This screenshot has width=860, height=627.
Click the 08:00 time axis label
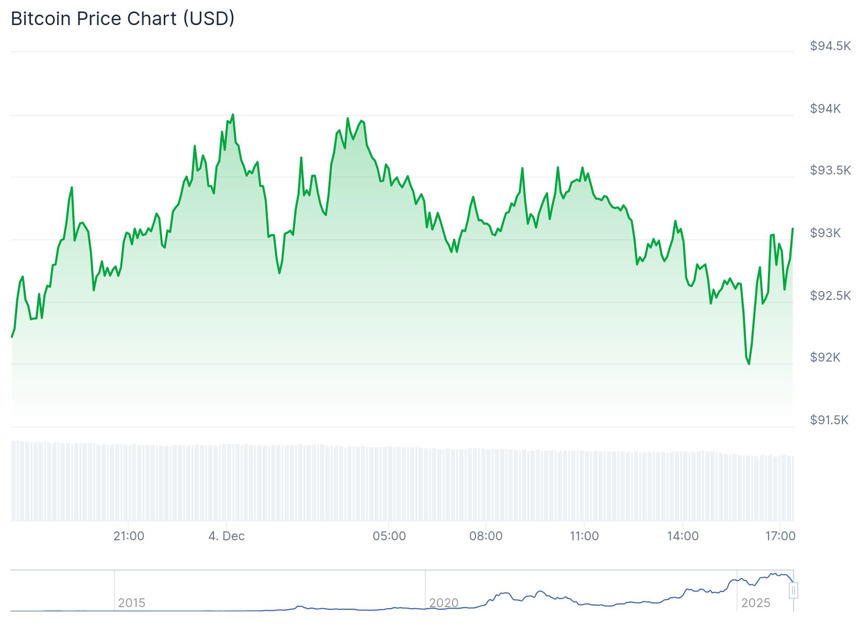coord(486,536)
